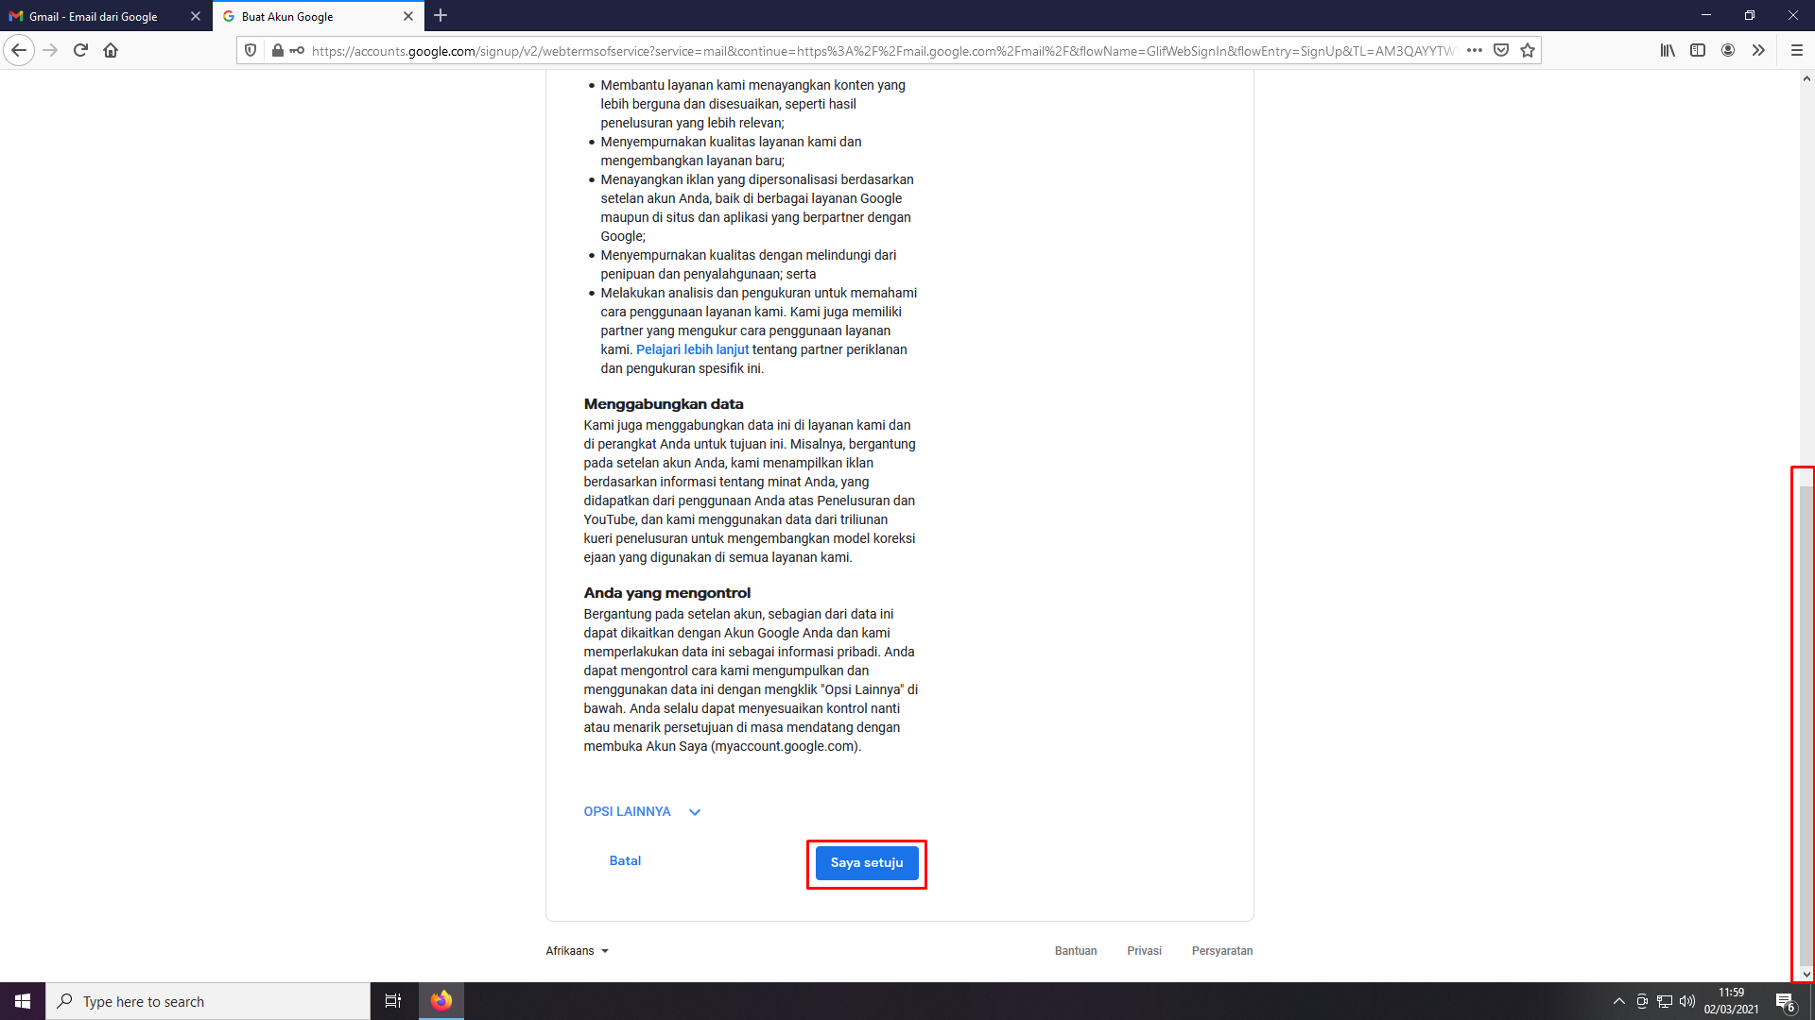
Task: Click the Saya setuju button
Action: (866, 863)
